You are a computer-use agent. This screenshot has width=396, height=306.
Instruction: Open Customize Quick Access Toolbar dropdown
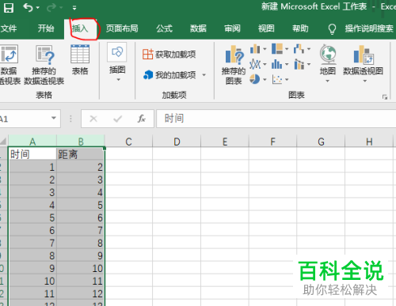point(74,8)
